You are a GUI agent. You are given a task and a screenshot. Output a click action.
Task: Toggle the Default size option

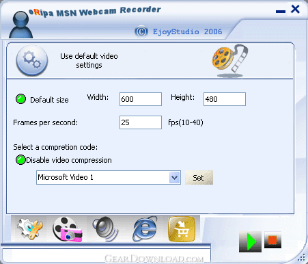[20, 99]
